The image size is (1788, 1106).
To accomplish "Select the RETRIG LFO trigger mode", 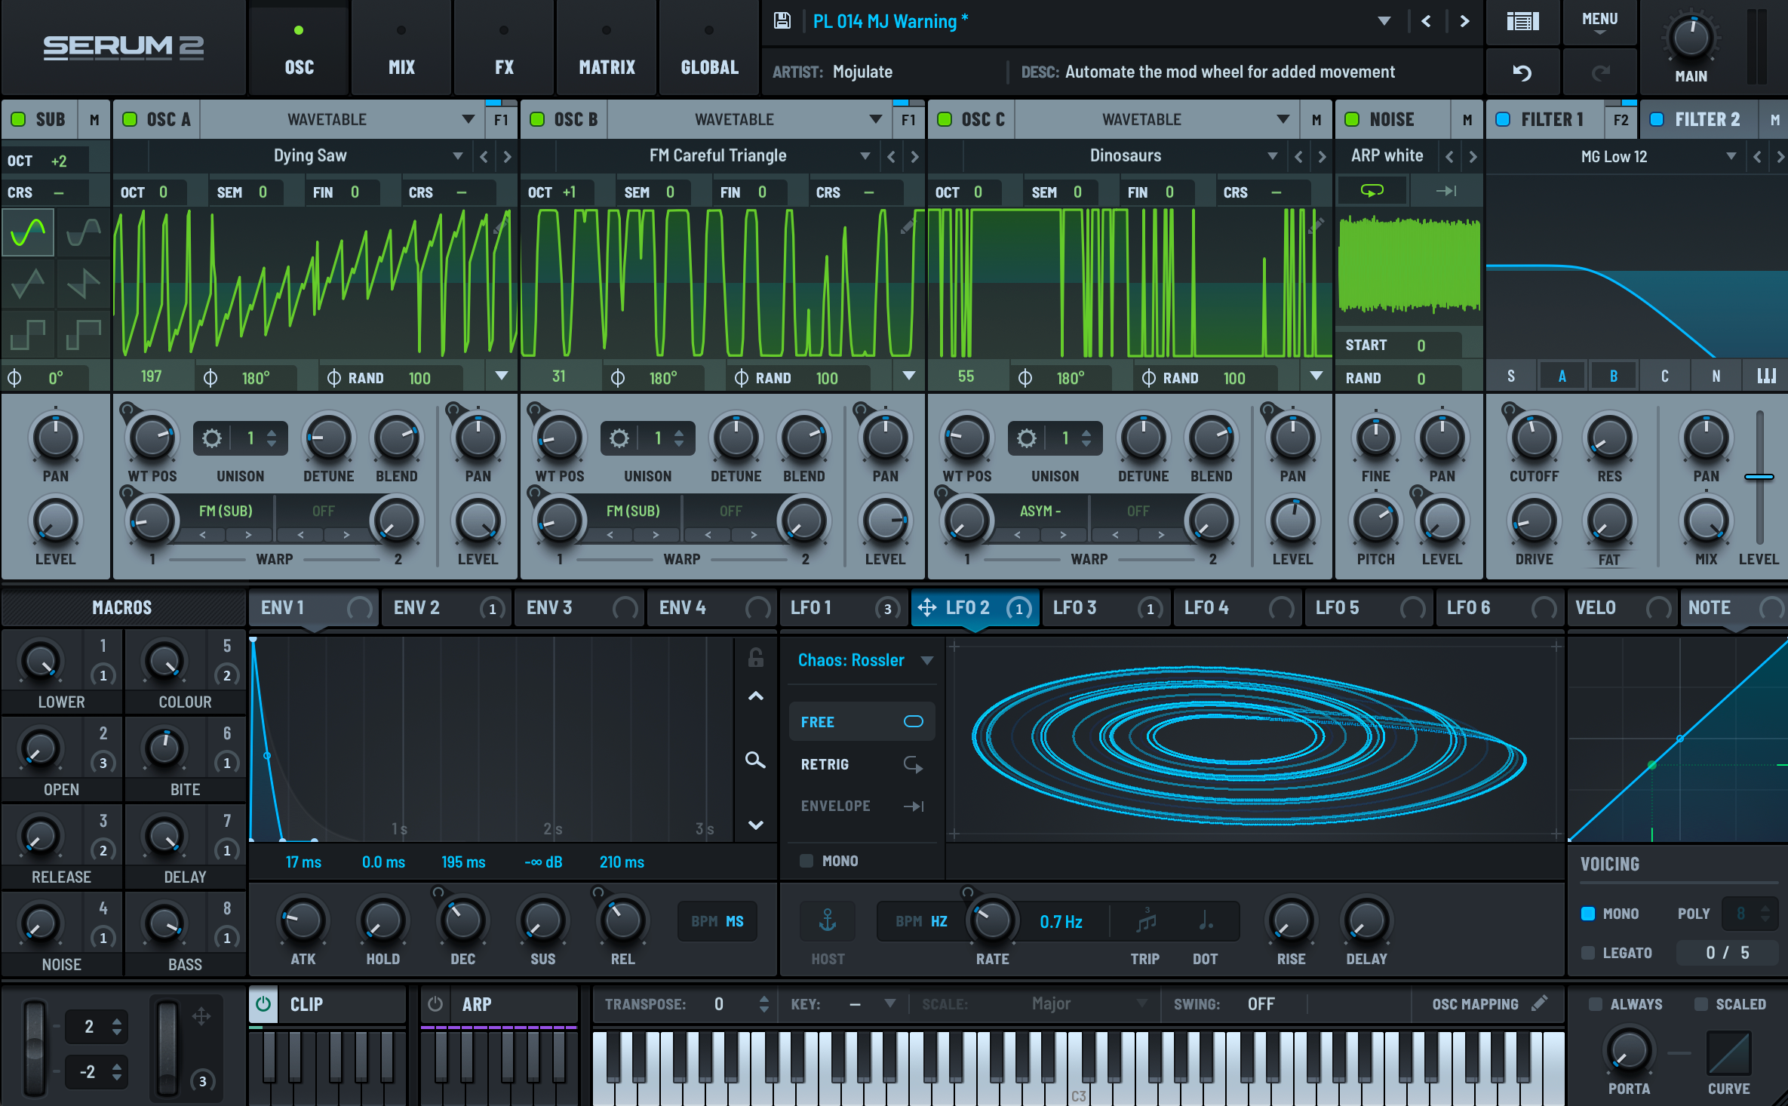I will pos(862,764).
